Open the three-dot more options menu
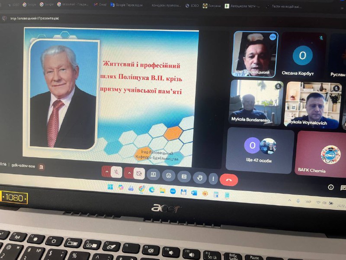The image size is (346, 260). point(212,178)
